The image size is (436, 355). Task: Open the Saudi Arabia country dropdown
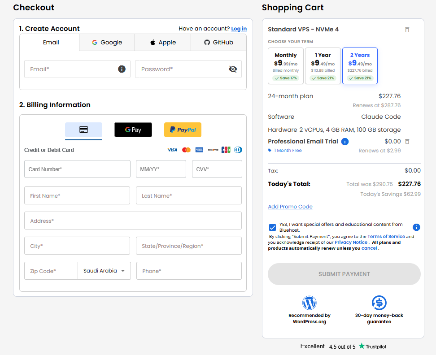click(104, 271)
